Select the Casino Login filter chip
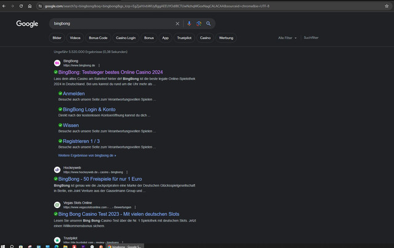 point(126,38)
